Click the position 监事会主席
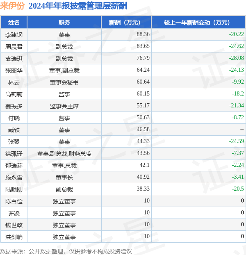The image size is (246, 255). (x=64, y=106)
